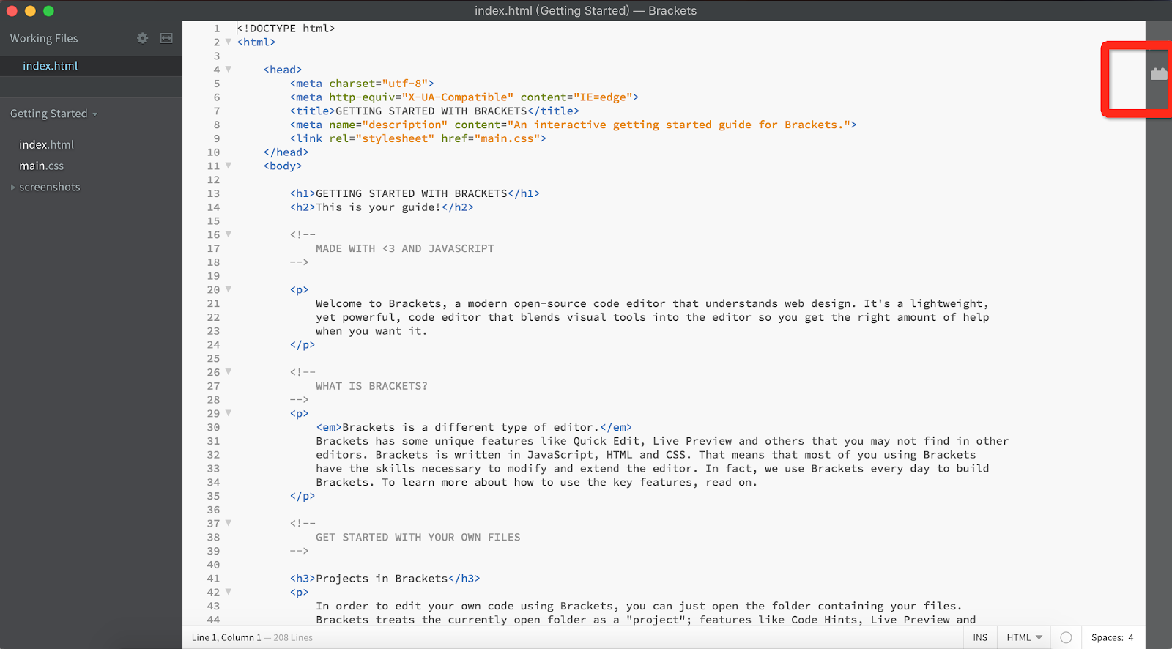Click "This is your guide!" text
This screenshot has width=1172, height=649.
click(x=378, y=207)
